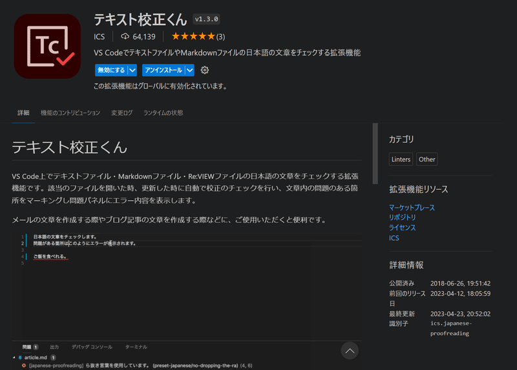Viewport: 517px width, 370px height.
Task: Select the 出力 panel tab in the preview
Action: point(54,347)
